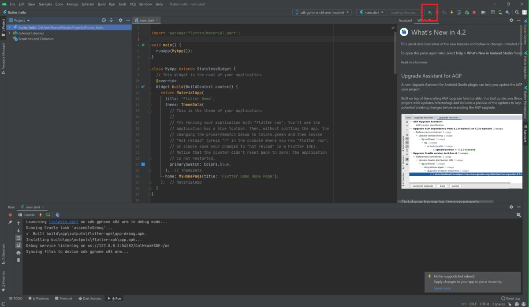529x307 pixels.
Task: Open the TODO tool window button
Action: tap(15, 298)
